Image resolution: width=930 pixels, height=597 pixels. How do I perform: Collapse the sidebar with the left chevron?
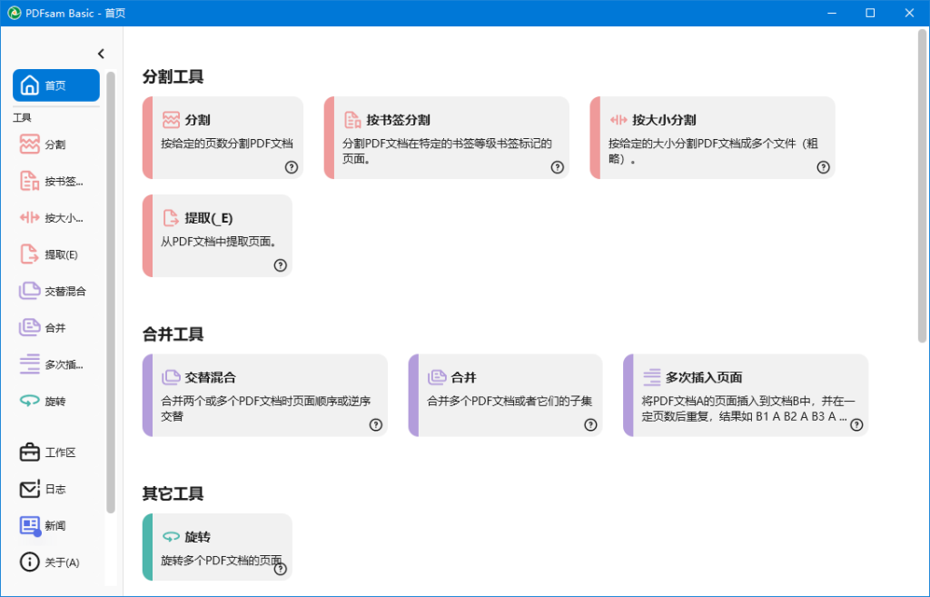point(101,54)
